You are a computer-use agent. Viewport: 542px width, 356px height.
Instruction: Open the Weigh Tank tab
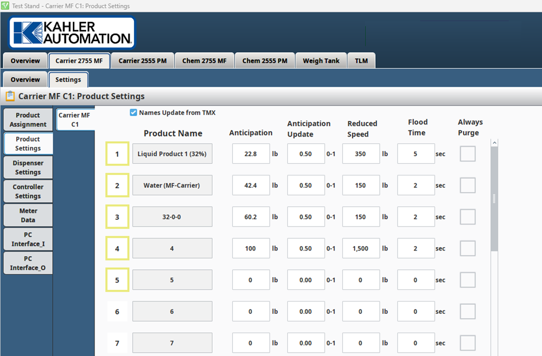click(x=321, y=61)
